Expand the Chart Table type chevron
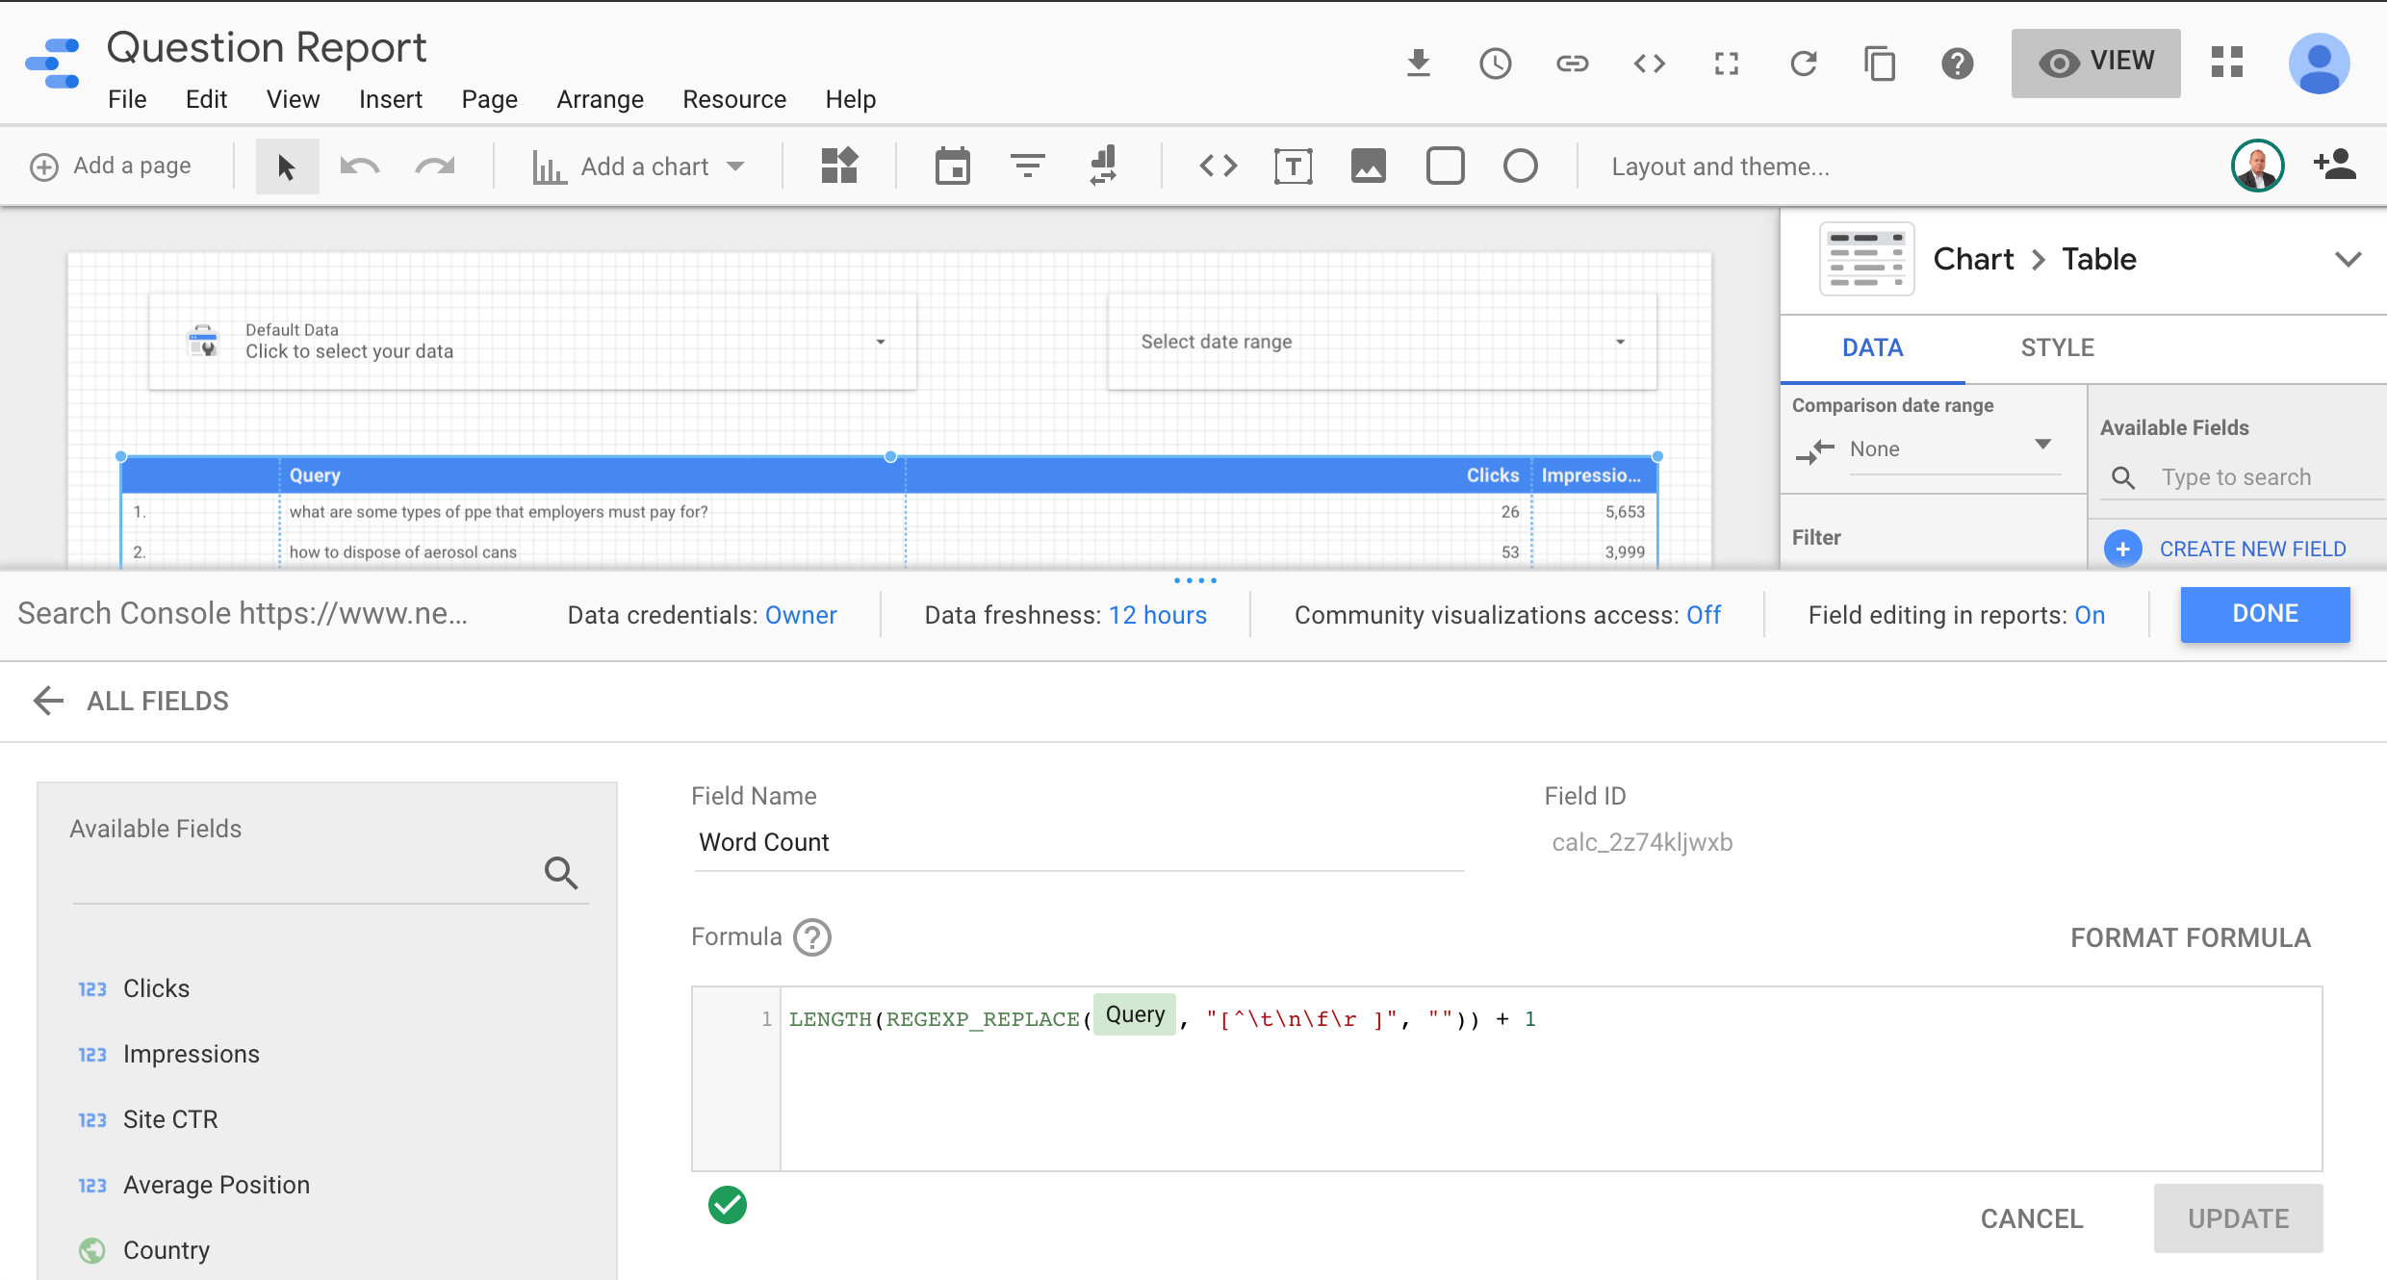Screen dimensions: 2387x1280 [2348, 259]
